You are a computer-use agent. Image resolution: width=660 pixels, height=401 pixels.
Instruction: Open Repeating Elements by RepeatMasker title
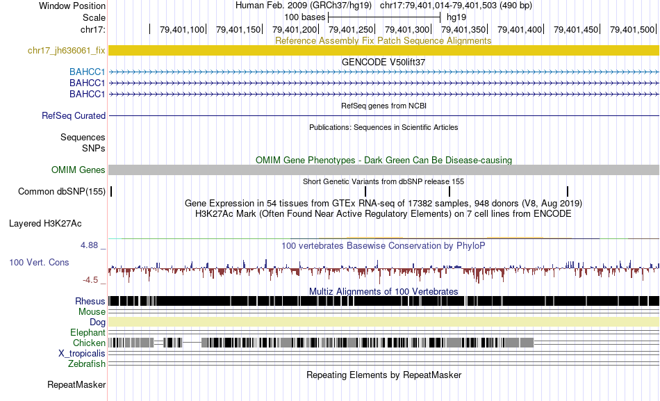point(383,375)
